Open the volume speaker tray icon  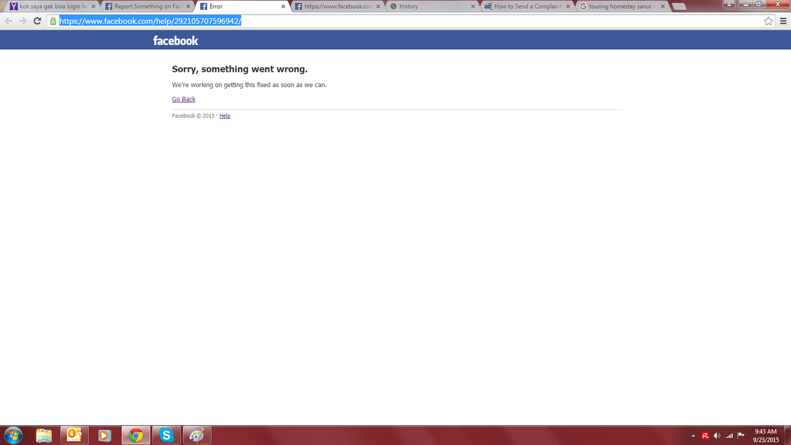tap(717, 436)
